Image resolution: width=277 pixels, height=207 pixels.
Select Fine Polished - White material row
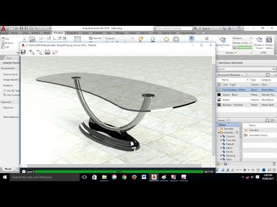click(246, 90)
